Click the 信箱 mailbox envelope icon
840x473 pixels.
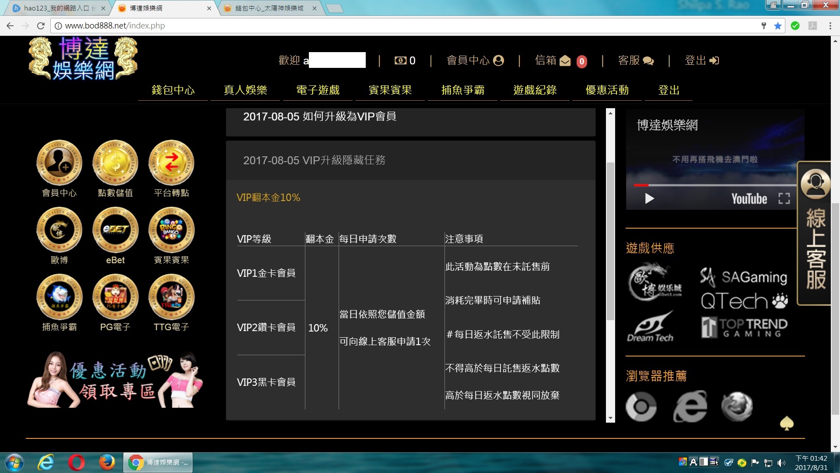click(x=565, y=60)
